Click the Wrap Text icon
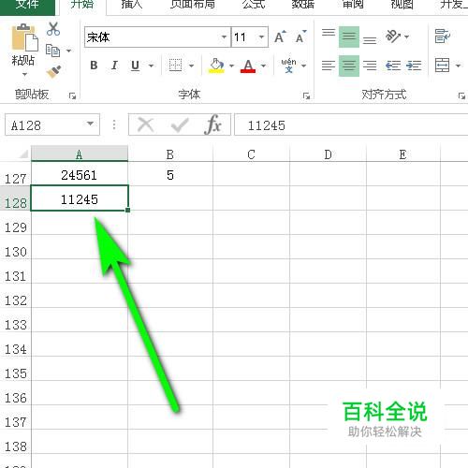This screenshot has height=468, width=468. click(443, 37)
